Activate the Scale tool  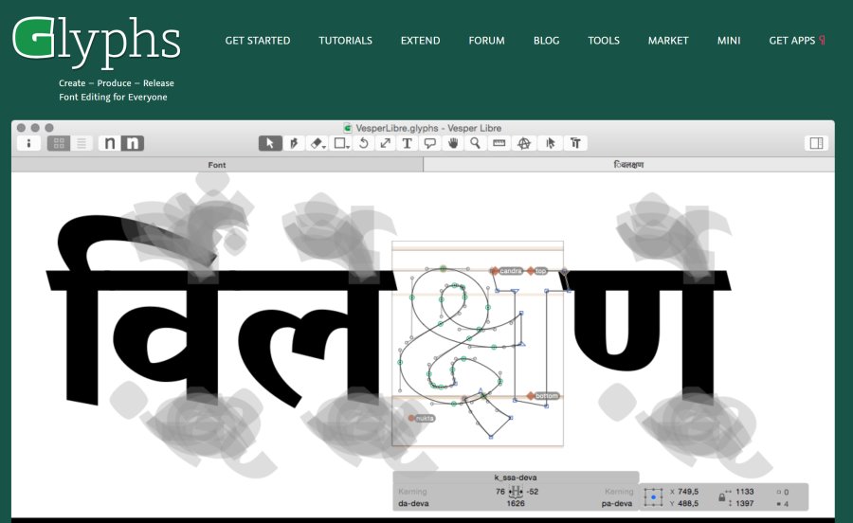coord(385,143)
